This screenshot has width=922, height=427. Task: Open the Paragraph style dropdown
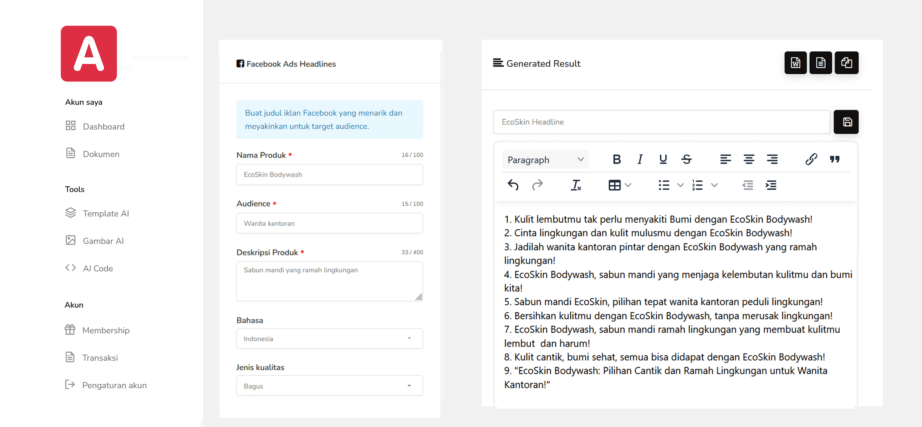click(x=545, y=160)
